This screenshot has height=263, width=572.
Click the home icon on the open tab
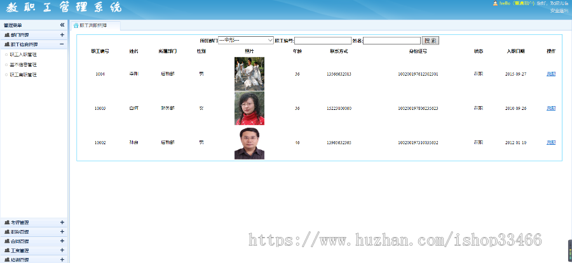click(76, 25)
